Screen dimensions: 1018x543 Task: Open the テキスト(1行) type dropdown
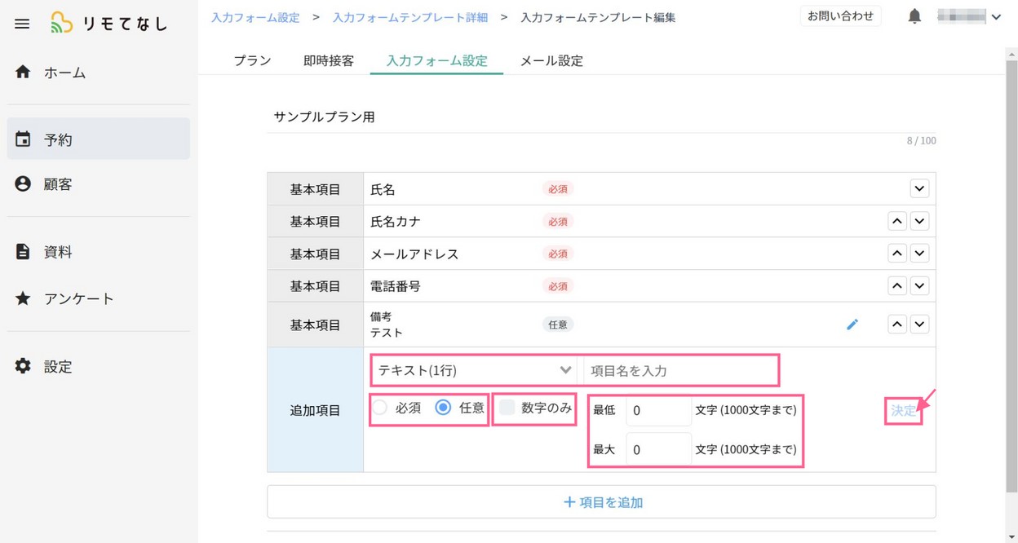pyautogui.click(x=474, y=370)
